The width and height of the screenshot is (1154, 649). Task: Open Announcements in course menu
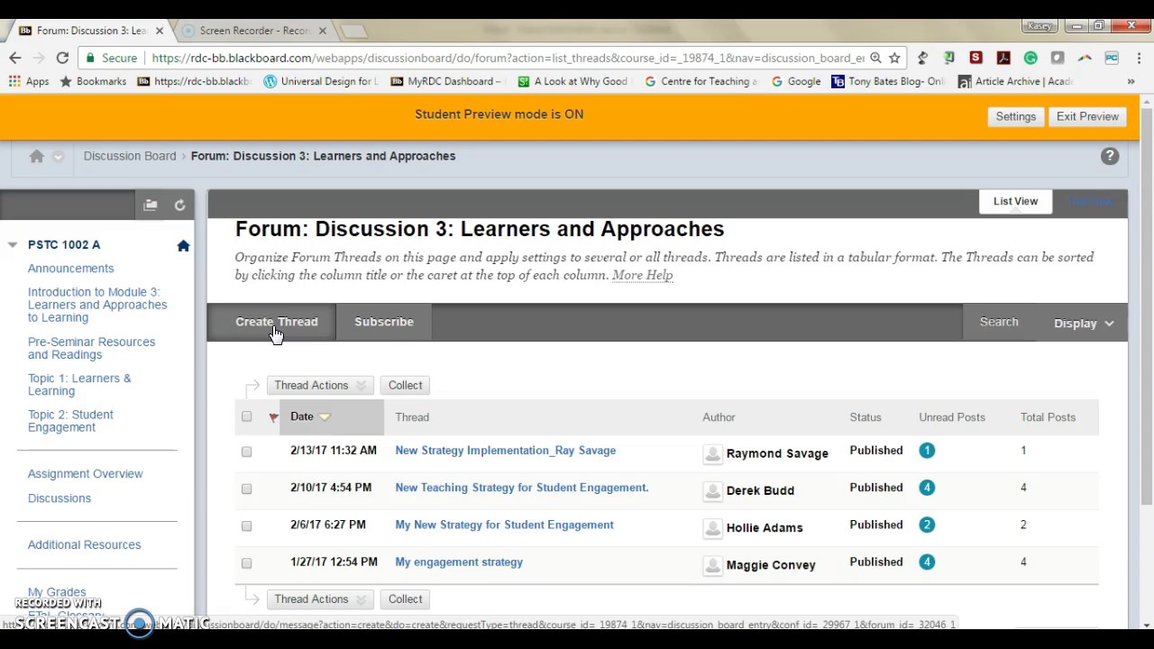70,269
